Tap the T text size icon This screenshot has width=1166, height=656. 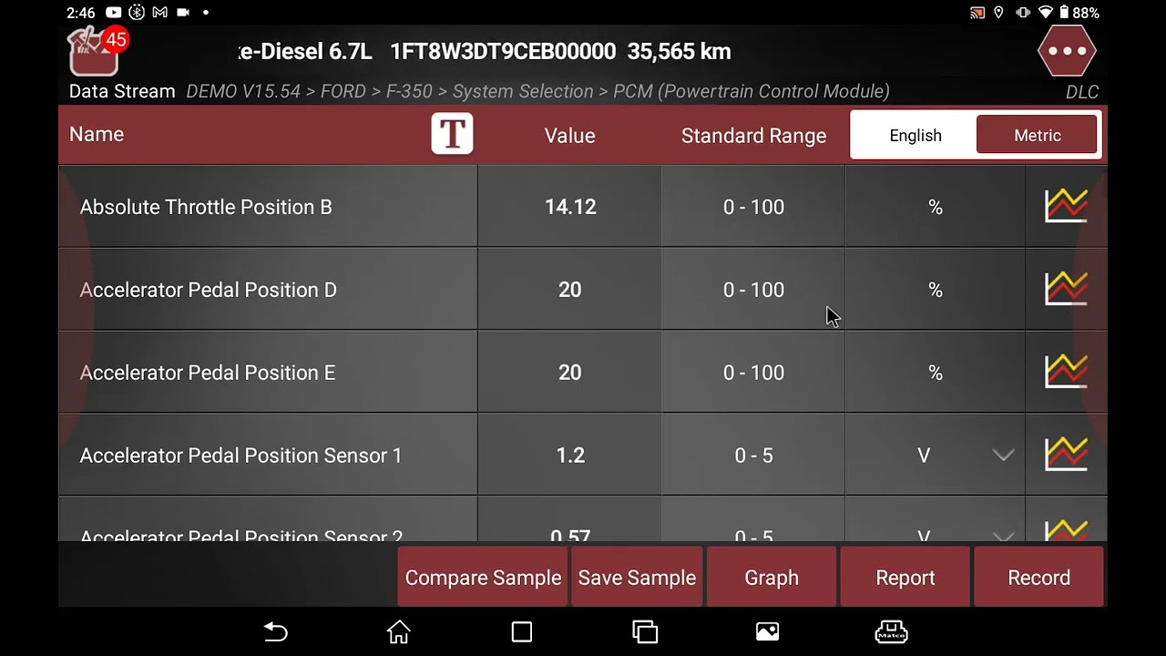coord(452,134)
